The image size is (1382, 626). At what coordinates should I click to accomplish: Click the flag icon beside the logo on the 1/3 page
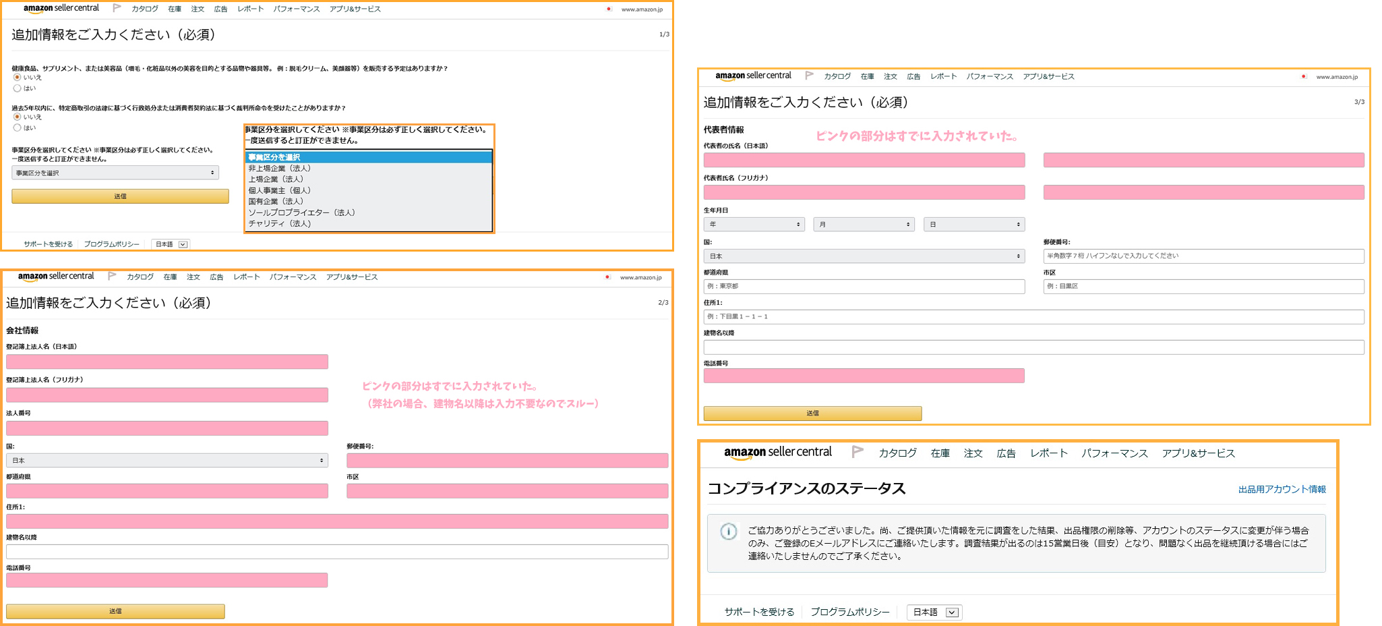[117, 8]
